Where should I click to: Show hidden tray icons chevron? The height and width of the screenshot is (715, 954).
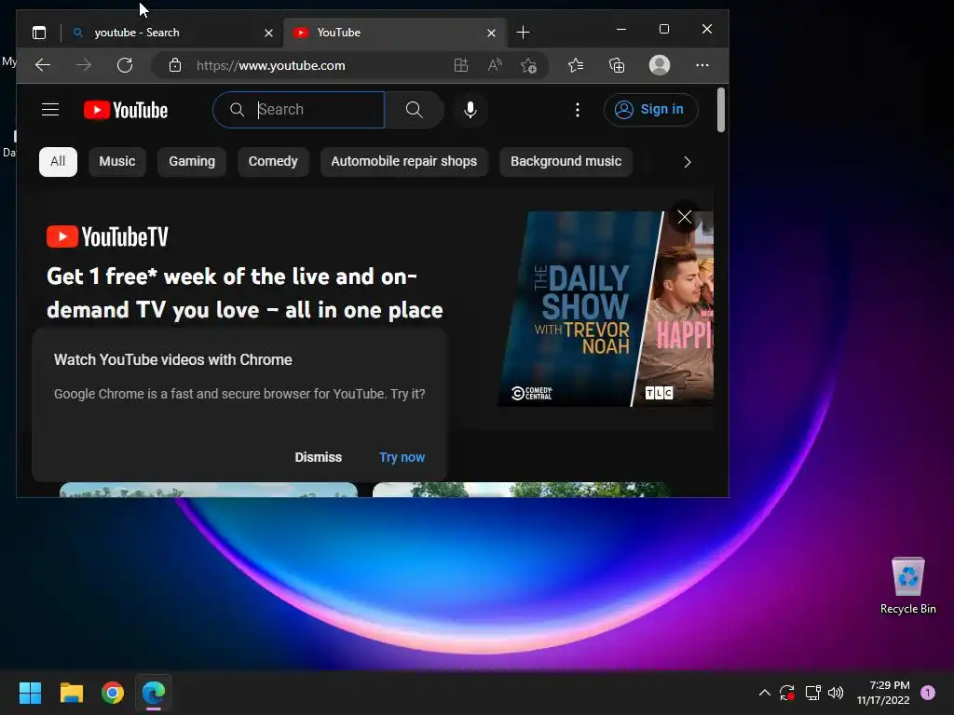765,693
